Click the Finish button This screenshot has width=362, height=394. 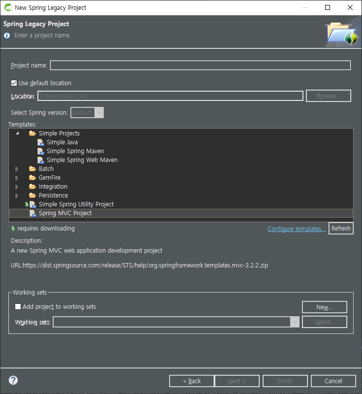(285, 381)
